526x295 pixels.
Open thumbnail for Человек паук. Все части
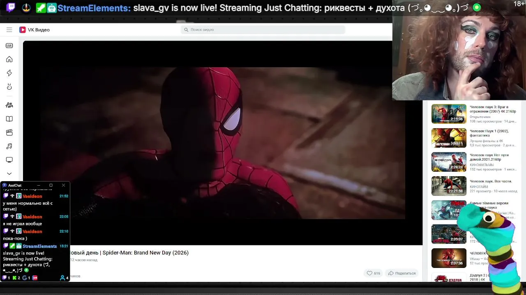(449, 186)
